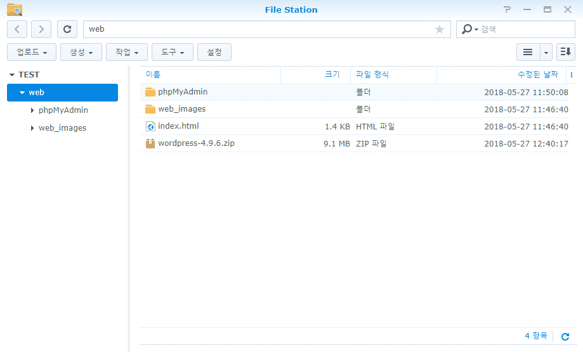
Task: Maximize the File Station window
Action: click(x=547, y=10)
